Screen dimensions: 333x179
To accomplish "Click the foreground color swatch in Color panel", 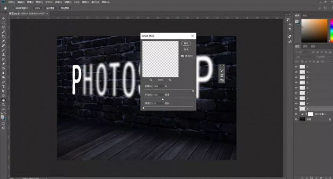I will [297, 21].
